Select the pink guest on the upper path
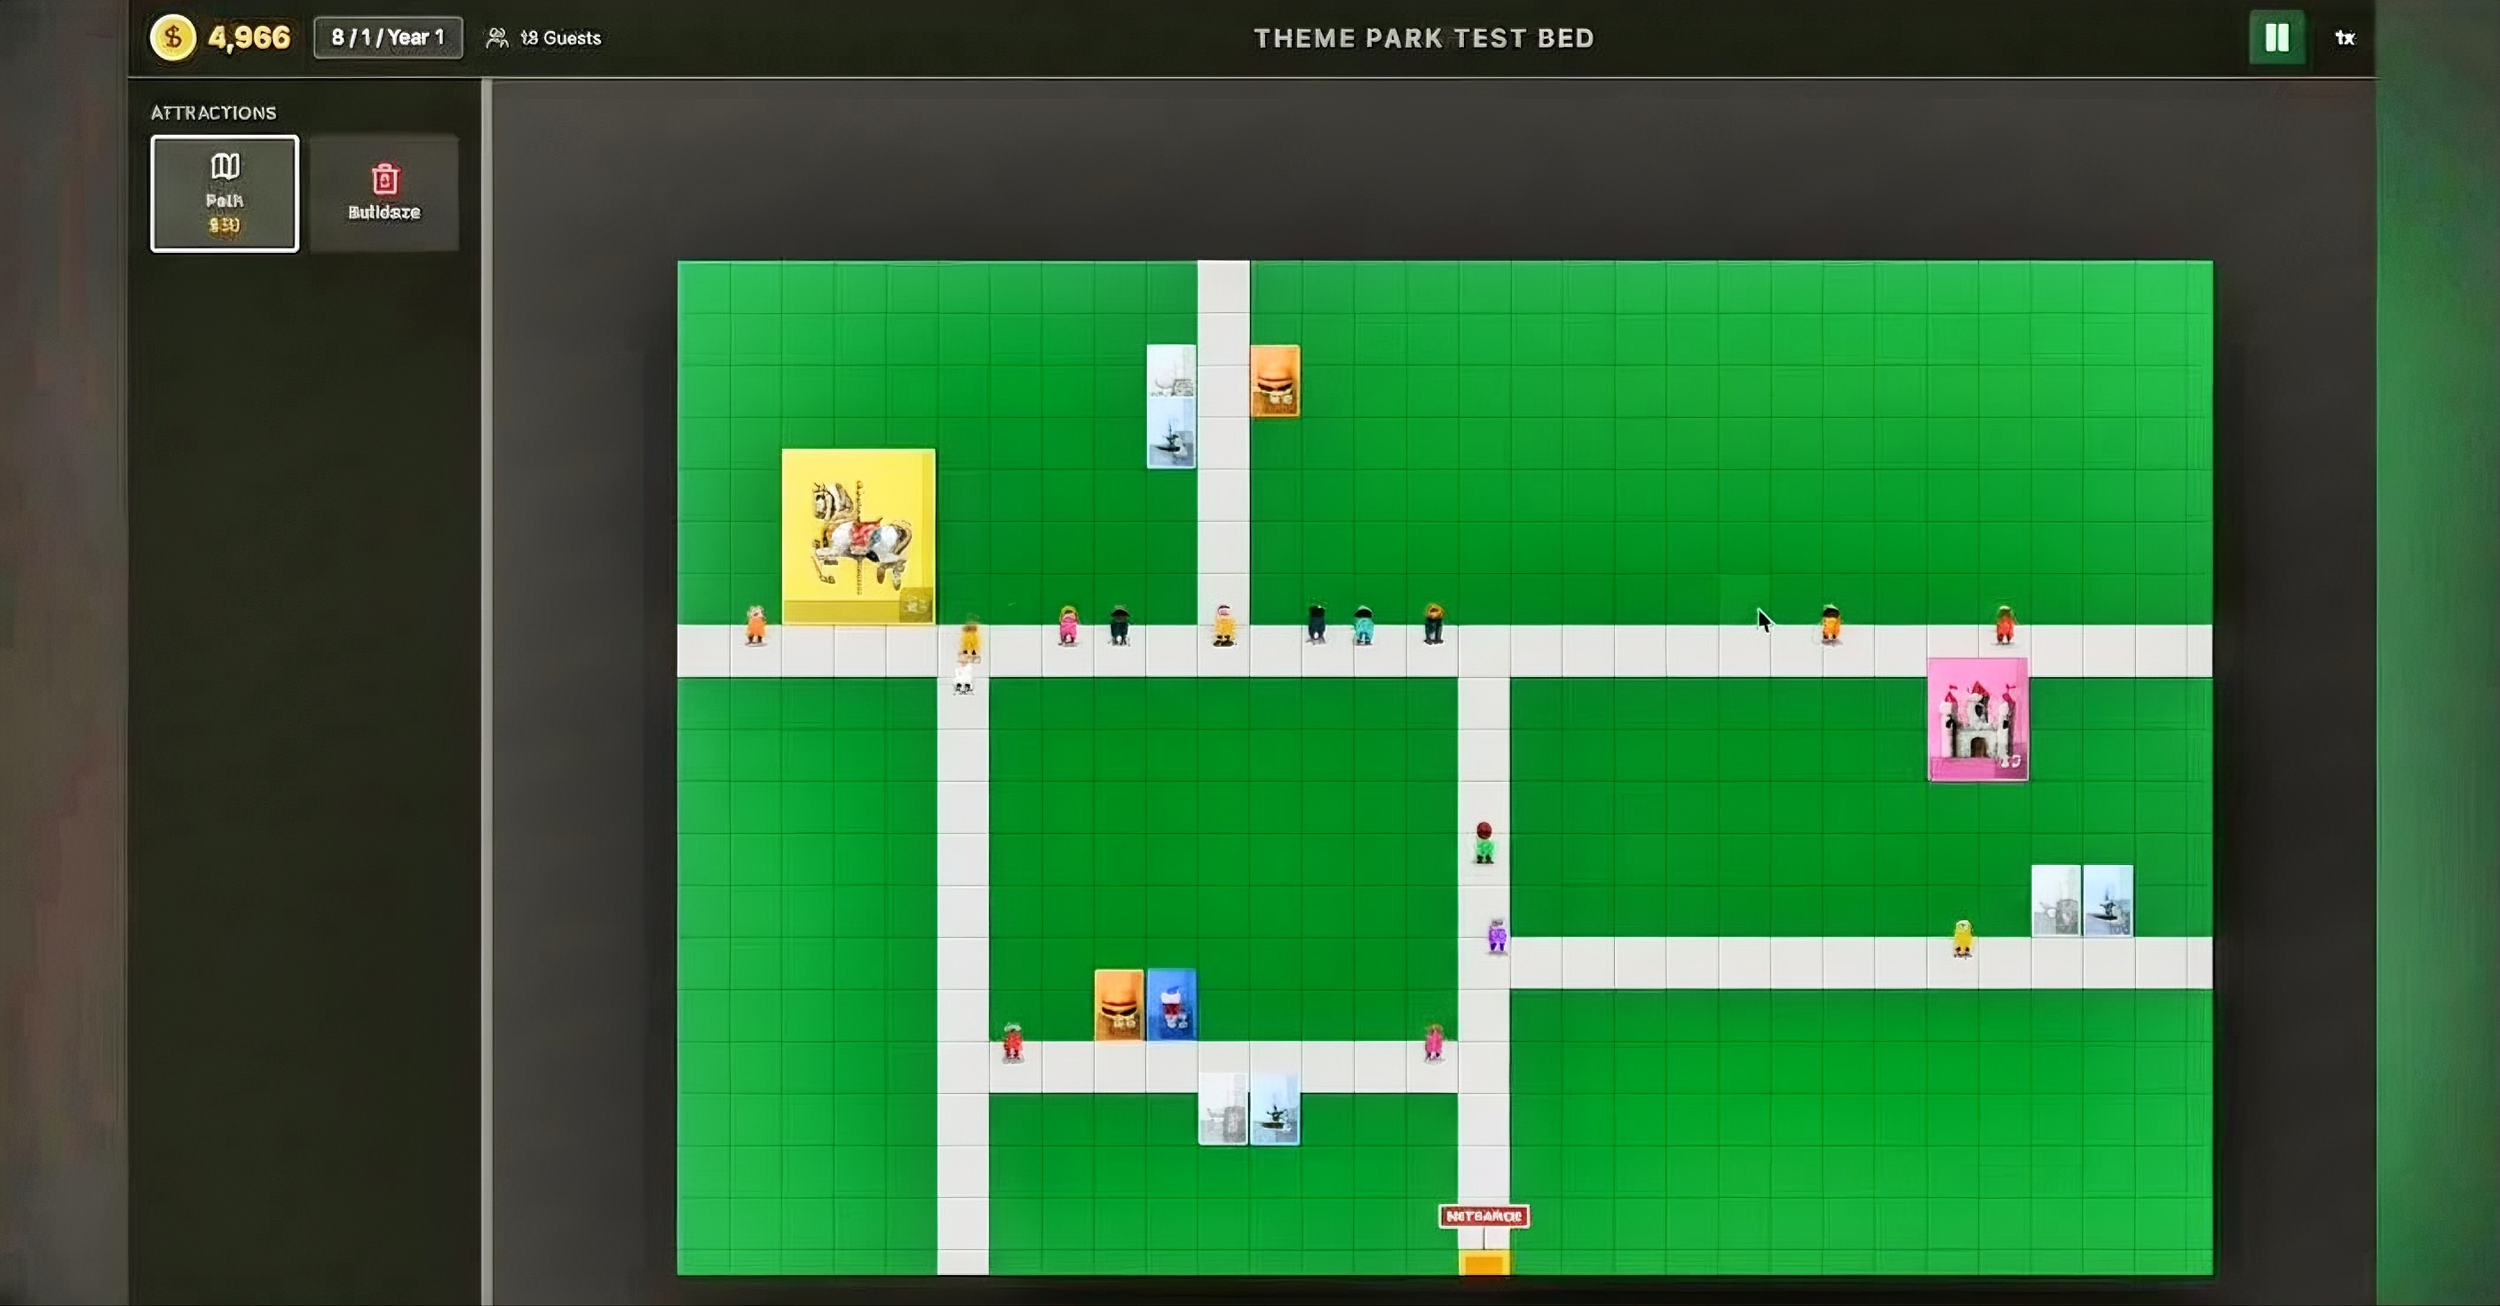Image resolution: width=2500 pixels, height=1306 pixels. [x=1069, y=625]
